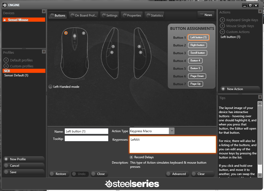Switch to the Buttons tab

[58, 15]
